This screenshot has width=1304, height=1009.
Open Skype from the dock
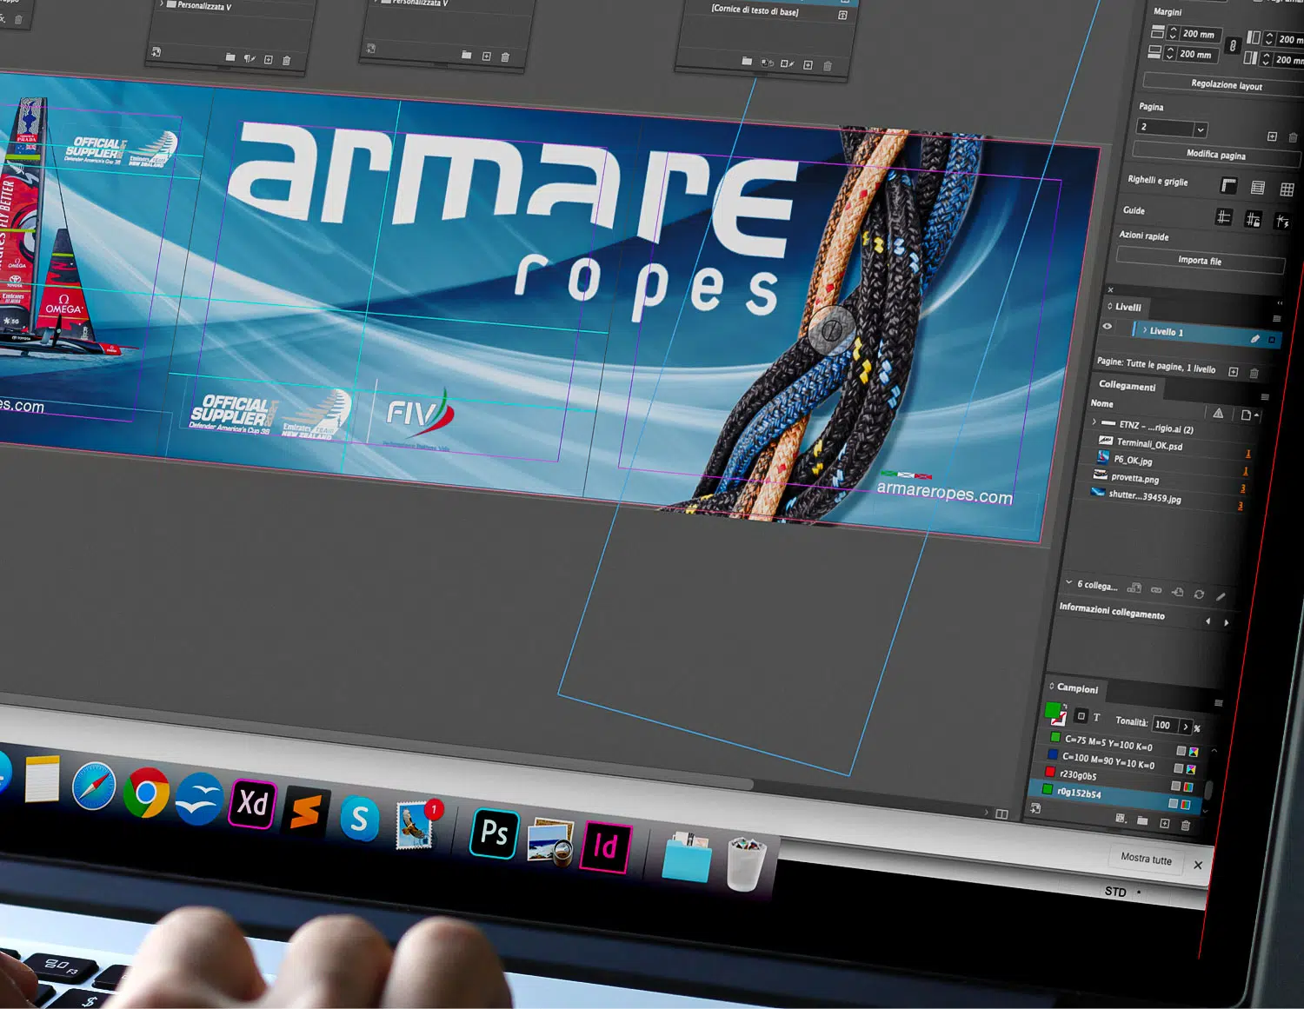point(359,819)
